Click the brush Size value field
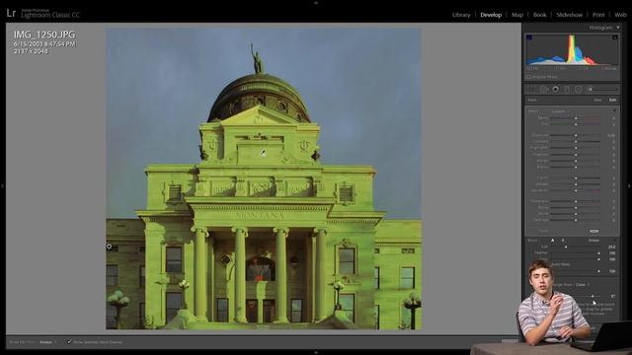 coord(611,248)
